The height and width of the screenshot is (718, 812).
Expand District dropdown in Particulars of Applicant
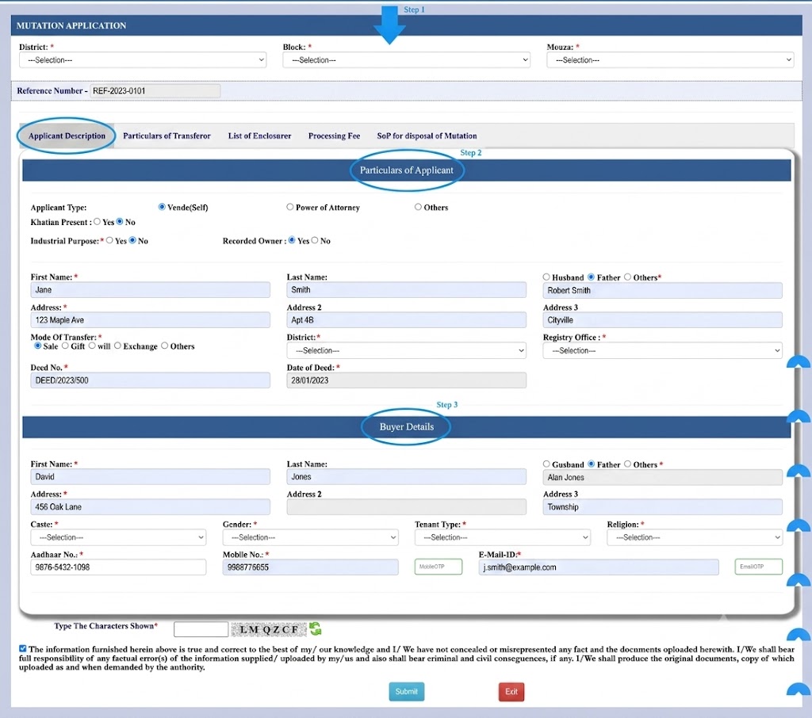pyautogui.click(x=406, y=350)
